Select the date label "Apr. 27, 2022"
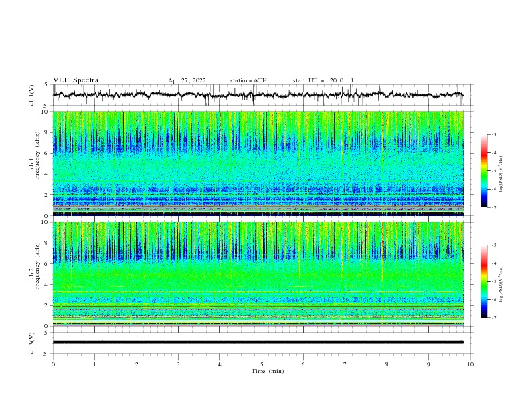Image resolution: width=530 pixels, height=409 pixels. 187,80
